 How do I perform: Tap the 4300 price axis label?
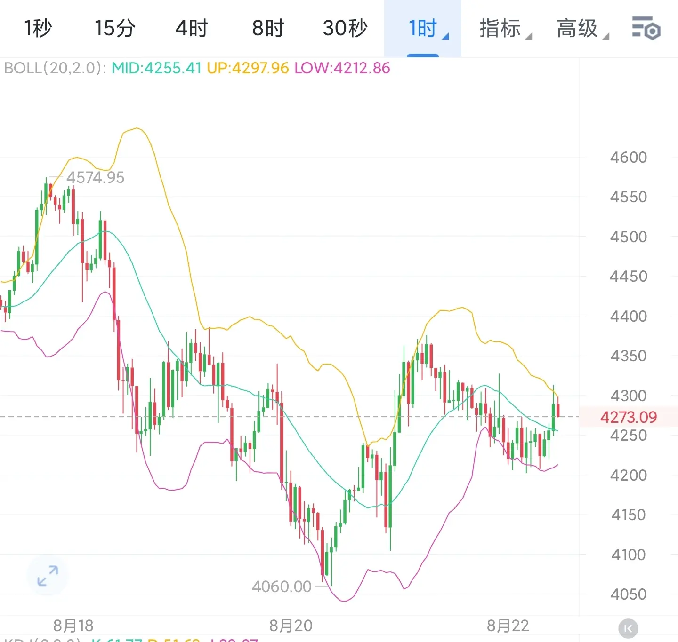pos(629,396)
